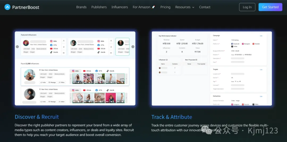Click Edit in the Targets section
The height and width of the screenshot is (142, 287).
[x=261, y=70]
